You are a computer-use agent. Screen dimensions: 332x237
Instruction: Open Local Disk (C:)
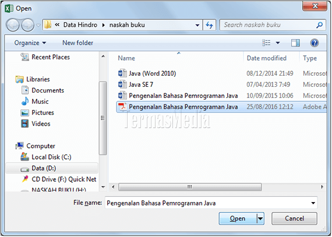tap(51, 157)
